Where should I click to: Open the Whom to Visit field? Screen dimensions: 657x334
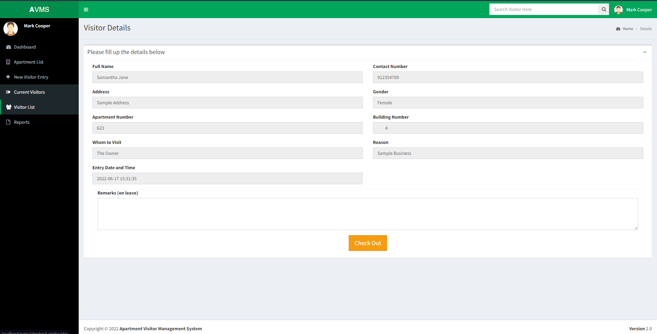[227, 153]
